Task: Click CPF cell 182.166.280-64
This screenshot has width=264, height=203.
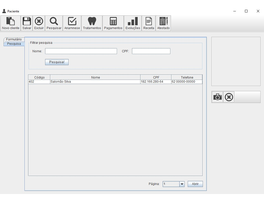Action: 156,82
